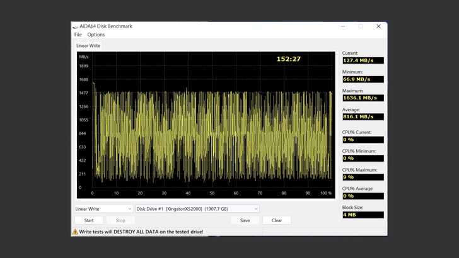
Task: Click the Current speed value 127.4 MB/s
Action: (x=363, y=60)
